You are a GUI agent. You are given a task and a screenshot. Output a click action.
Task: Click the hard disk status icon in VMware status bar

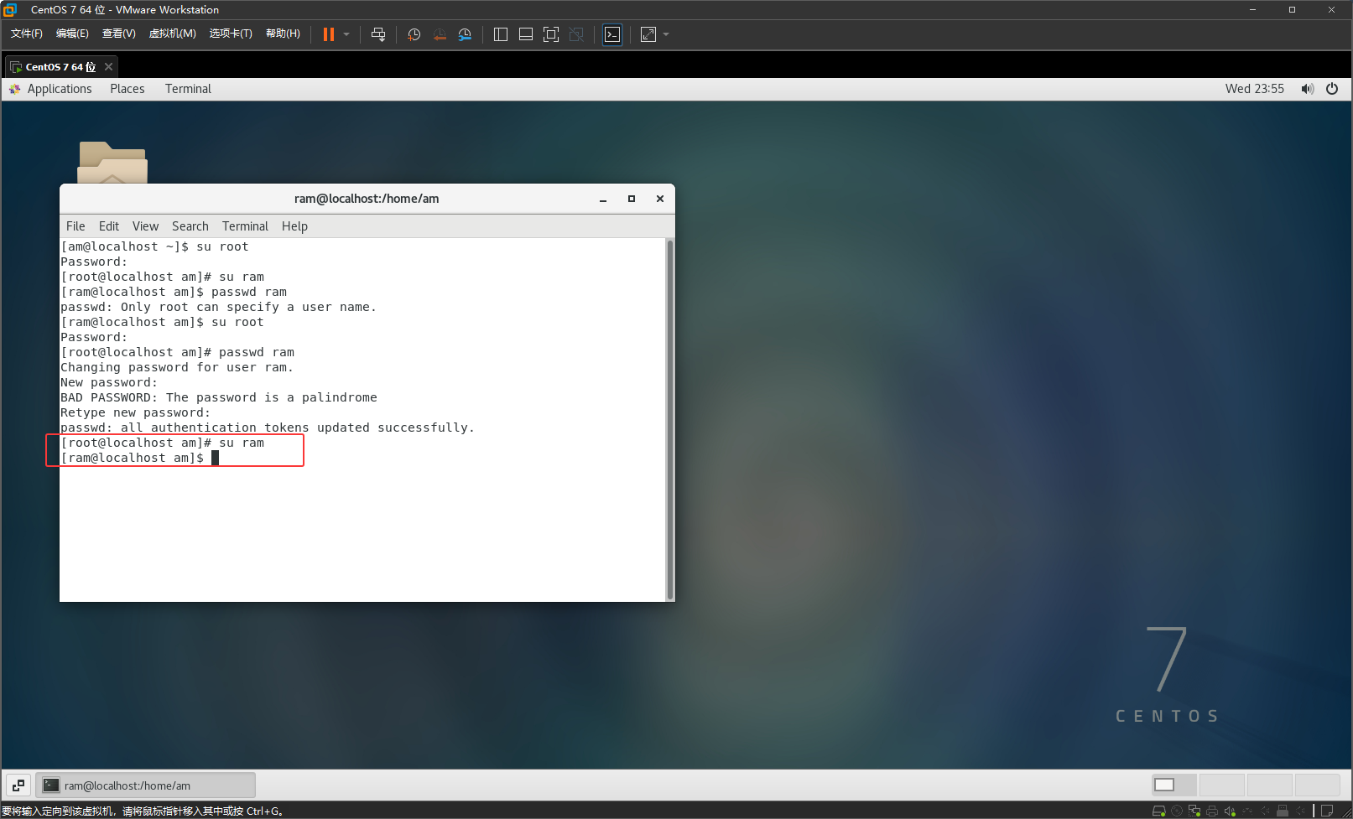(x=1159, y=811)
